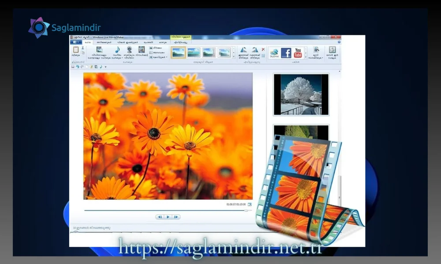Expand the Credits dropdown arrow

click(167, 57)
